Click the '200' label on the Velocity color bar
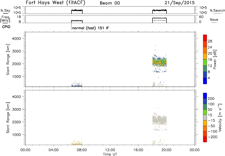The width and height of the screenshot is (225, 156). (x=211, y=99)
